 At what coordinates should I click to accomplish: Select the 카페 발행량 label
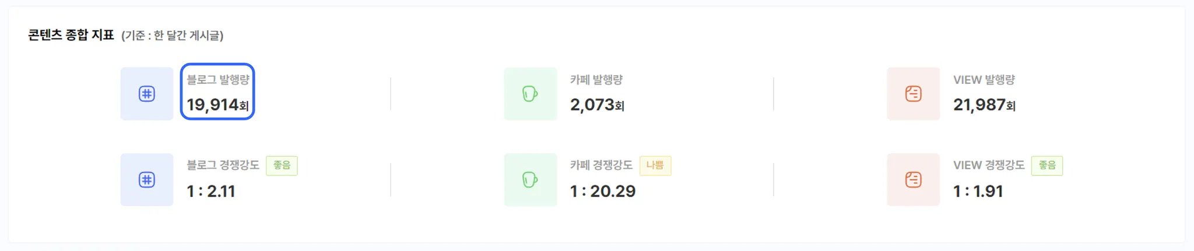(596, 80)
